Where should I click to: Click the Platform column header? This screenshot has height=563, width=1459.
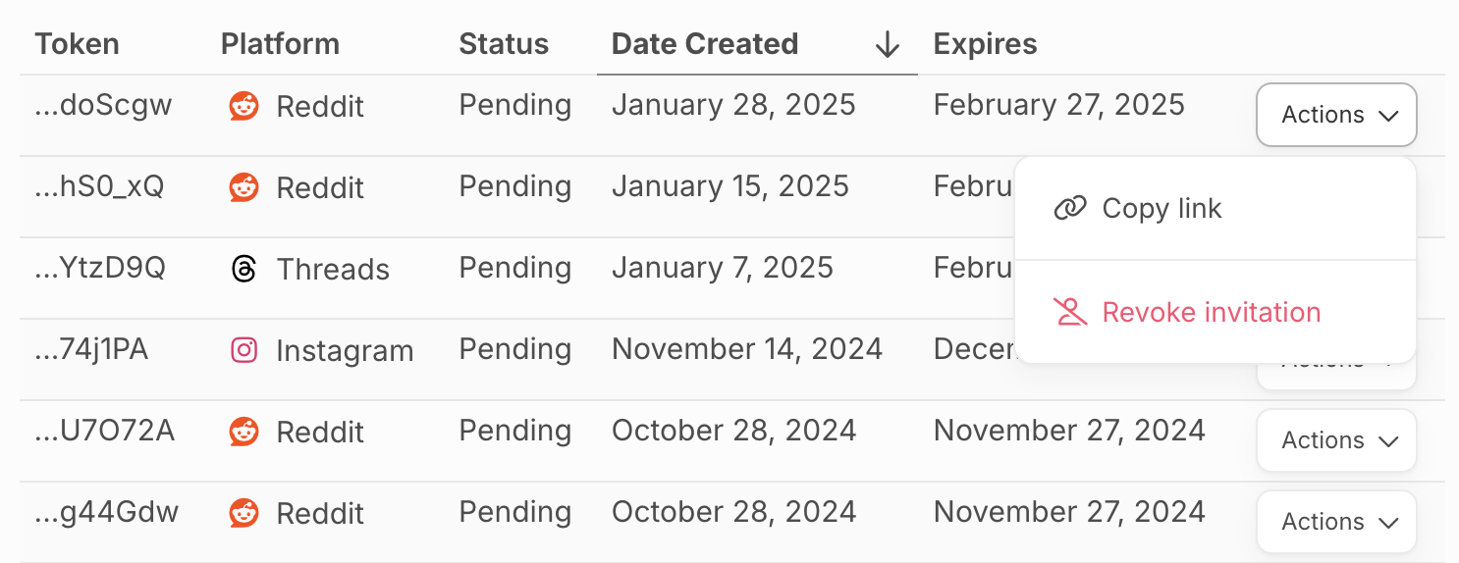[280, 45]
